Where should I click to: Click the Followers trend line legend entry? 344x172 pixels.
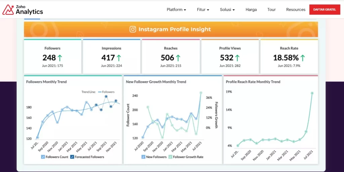(106, 92)
